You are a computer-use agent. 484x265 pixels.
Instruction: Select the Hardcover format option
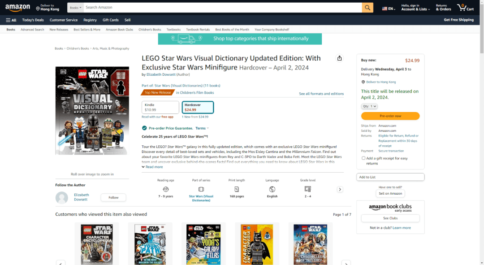[198, 108]
